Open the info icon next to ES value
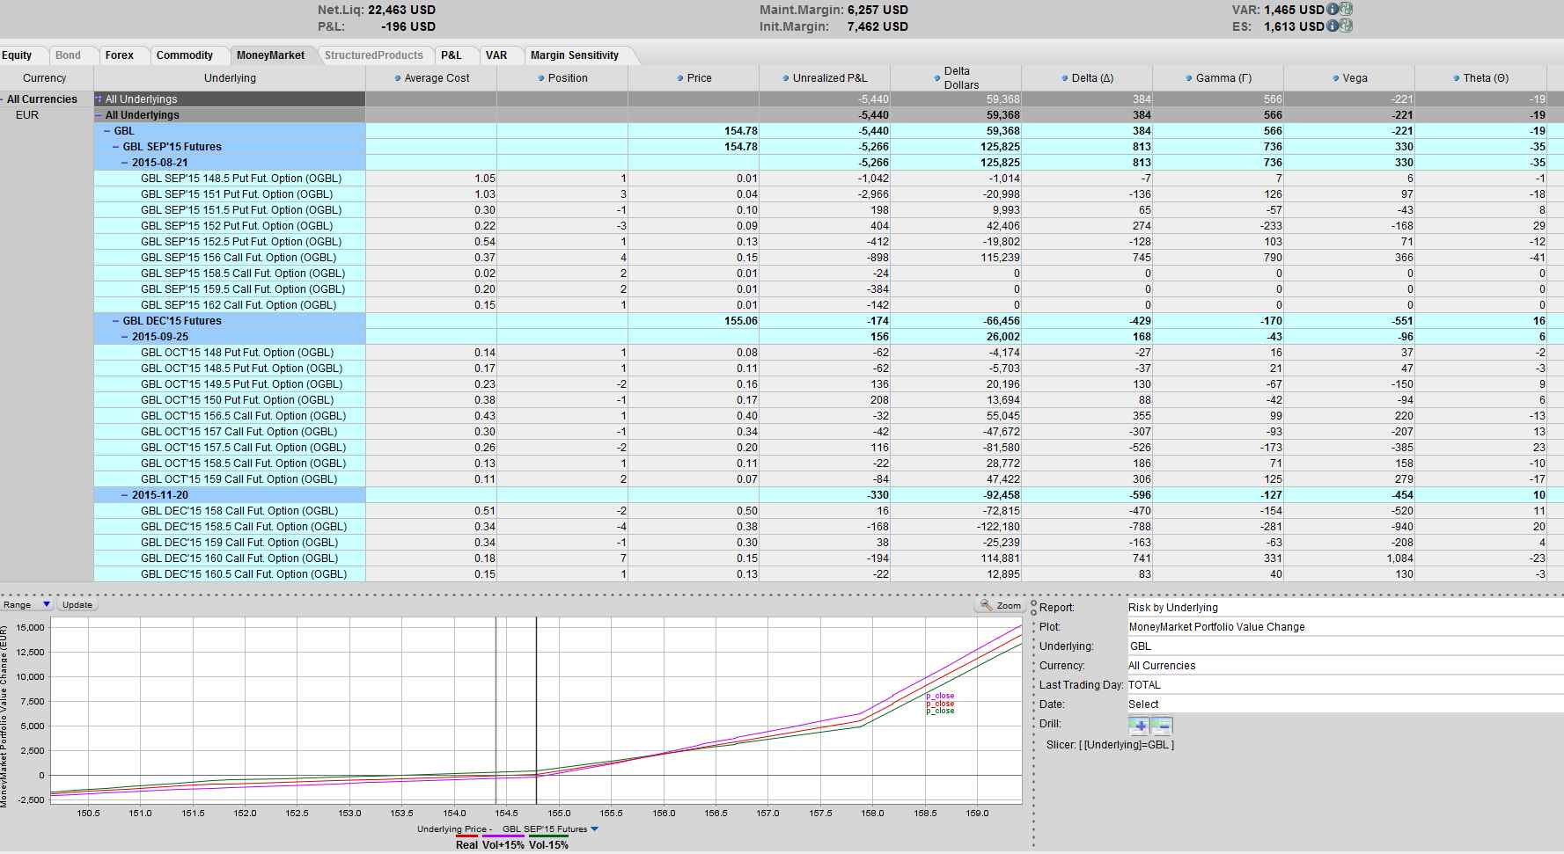The height and width of the screenshot is (854, 1564). pos(1333,26)
